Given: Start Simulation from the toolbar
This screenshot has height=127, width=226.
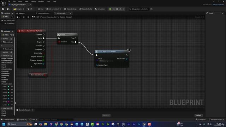Looking at the screenshot, I should [100, 9].
